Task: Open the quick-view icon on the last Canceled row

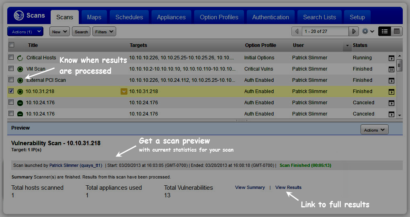Action: (392, 114)
